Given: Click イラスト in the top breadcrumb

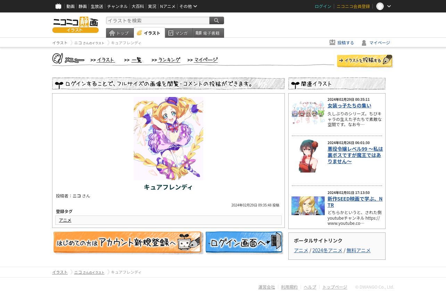Looking at the screenshot, I should click(60, 43).
